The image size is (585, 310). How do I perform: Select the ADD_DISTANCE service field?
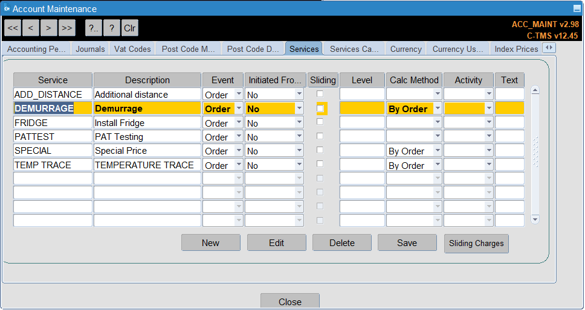click(53, 94)
